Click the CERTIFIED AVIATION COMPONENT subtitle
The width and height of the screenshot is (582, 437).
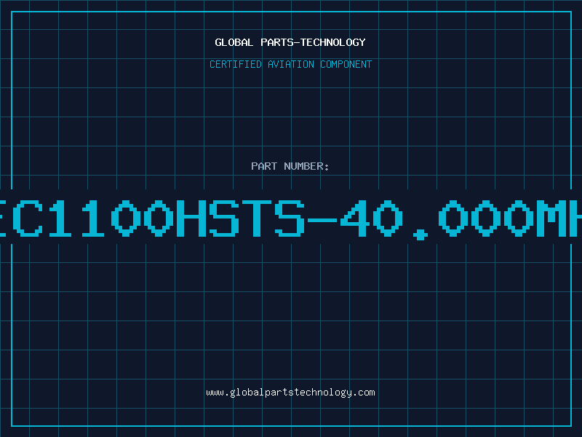coord(290,64)
